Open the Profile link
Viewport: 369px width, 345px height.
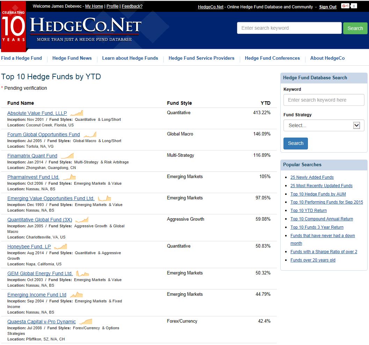[112, 6]
